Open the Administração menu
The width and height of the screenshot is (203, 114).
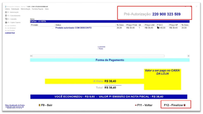point(25,9)
